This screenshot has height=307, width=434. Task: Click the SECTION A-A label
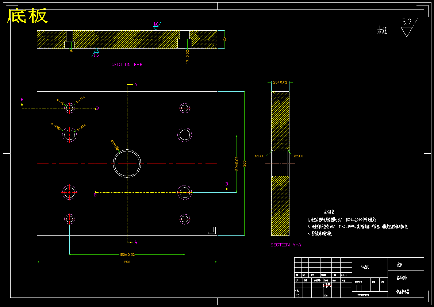click(x=286, y=245)
